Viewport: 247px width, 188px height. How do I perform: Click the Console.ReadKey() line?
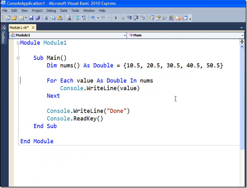tap(75, 119)
